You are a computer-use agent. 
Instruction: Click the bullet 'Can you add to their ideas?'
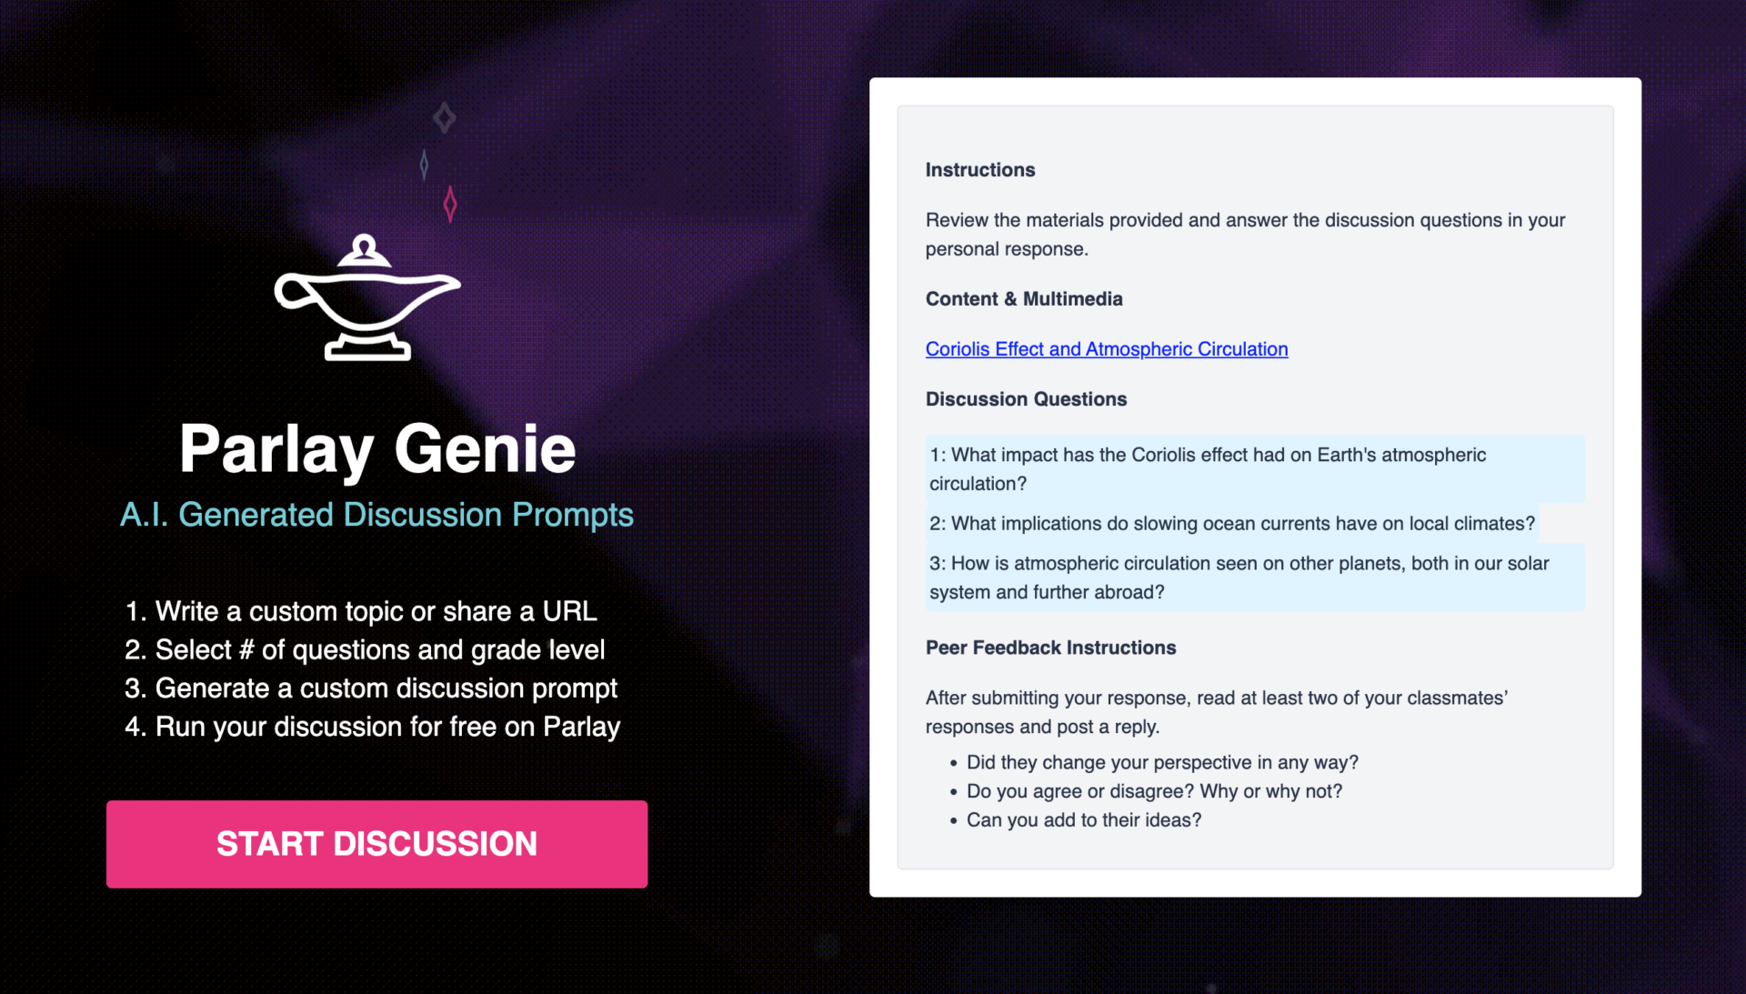(x=1083, y=820)
